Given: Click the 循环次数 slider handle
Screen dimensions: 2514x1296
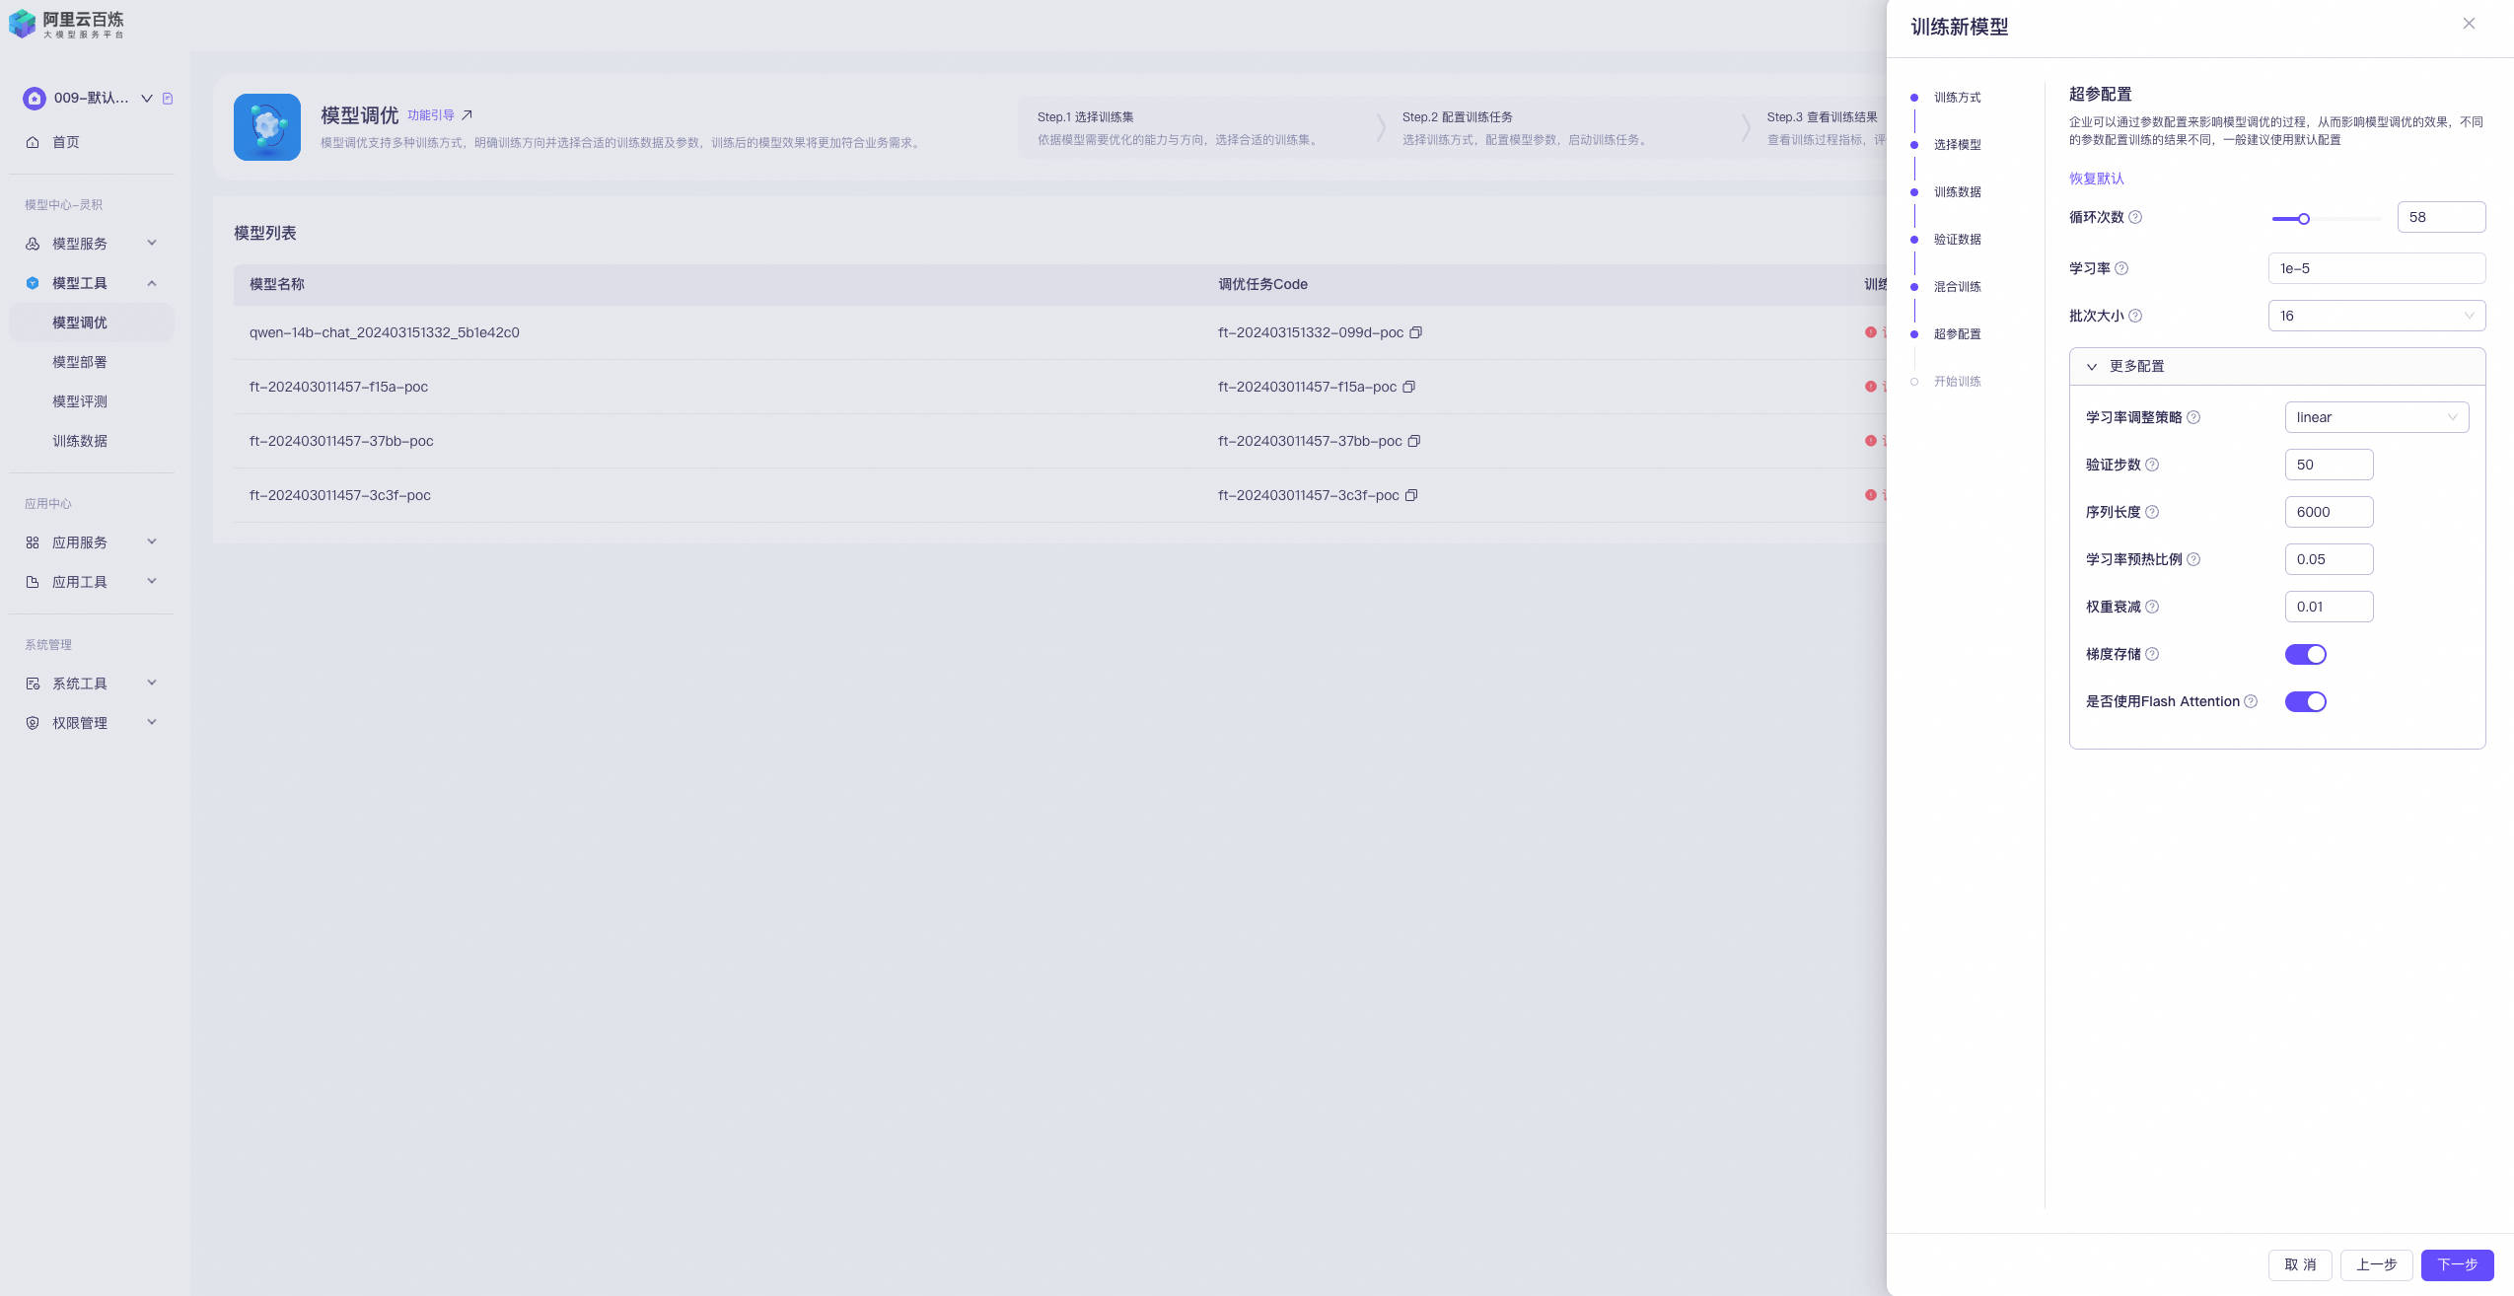Looking at the screenshot, I should (2304, 219).
